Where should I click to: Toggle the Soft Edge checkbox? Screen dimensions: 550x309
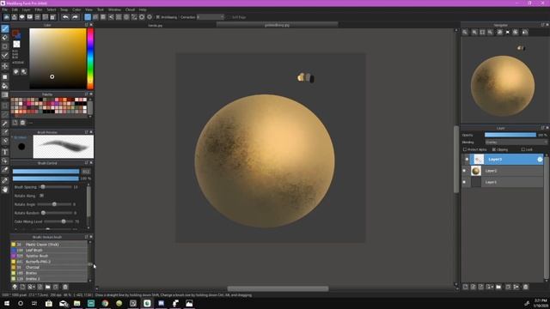pyautogui.click(x=229, y=17)
